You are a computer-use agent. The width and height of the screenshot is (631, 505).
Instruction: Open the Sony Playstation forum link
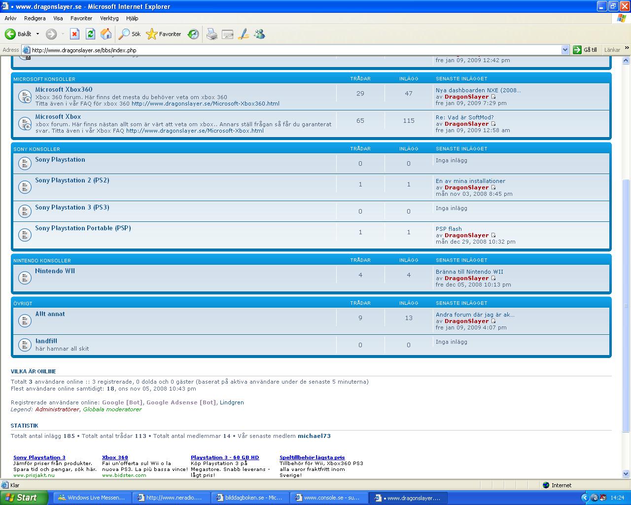[x=60, y=160]
